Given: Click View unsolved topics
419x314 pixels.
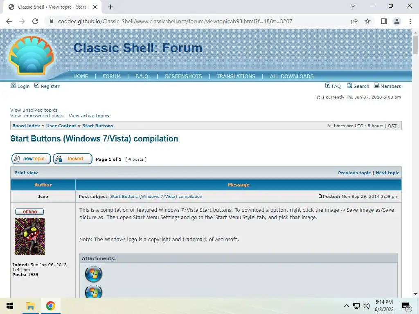Looking at the screenshot, I should (34, 110).
